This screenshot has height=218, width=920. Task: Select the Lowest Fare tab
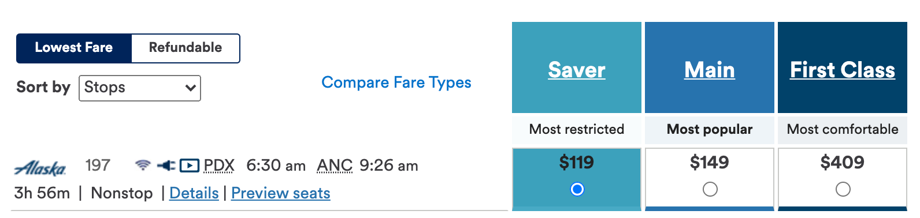(74, 48)
